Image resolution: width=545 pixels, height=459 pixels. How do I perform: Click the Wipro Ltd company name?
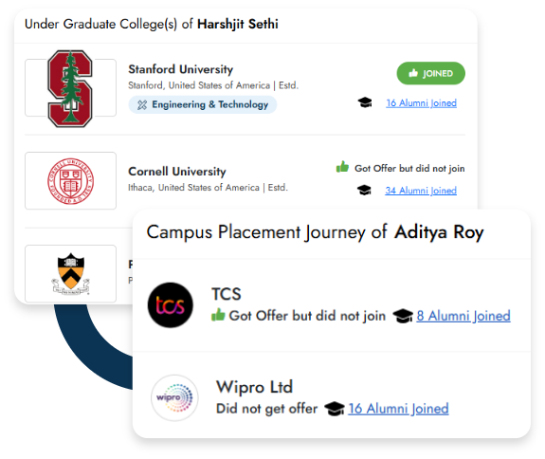coord(254,387)
